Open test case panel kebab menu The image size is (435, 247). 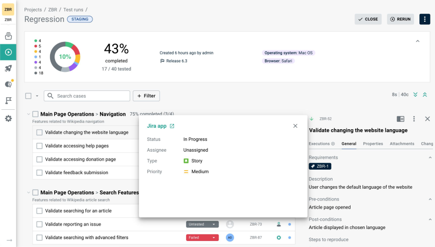click(414, 119)
